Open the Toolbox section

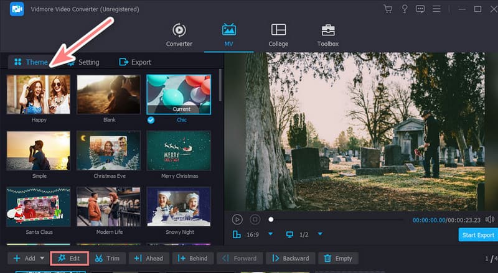(x=327, y=35)
